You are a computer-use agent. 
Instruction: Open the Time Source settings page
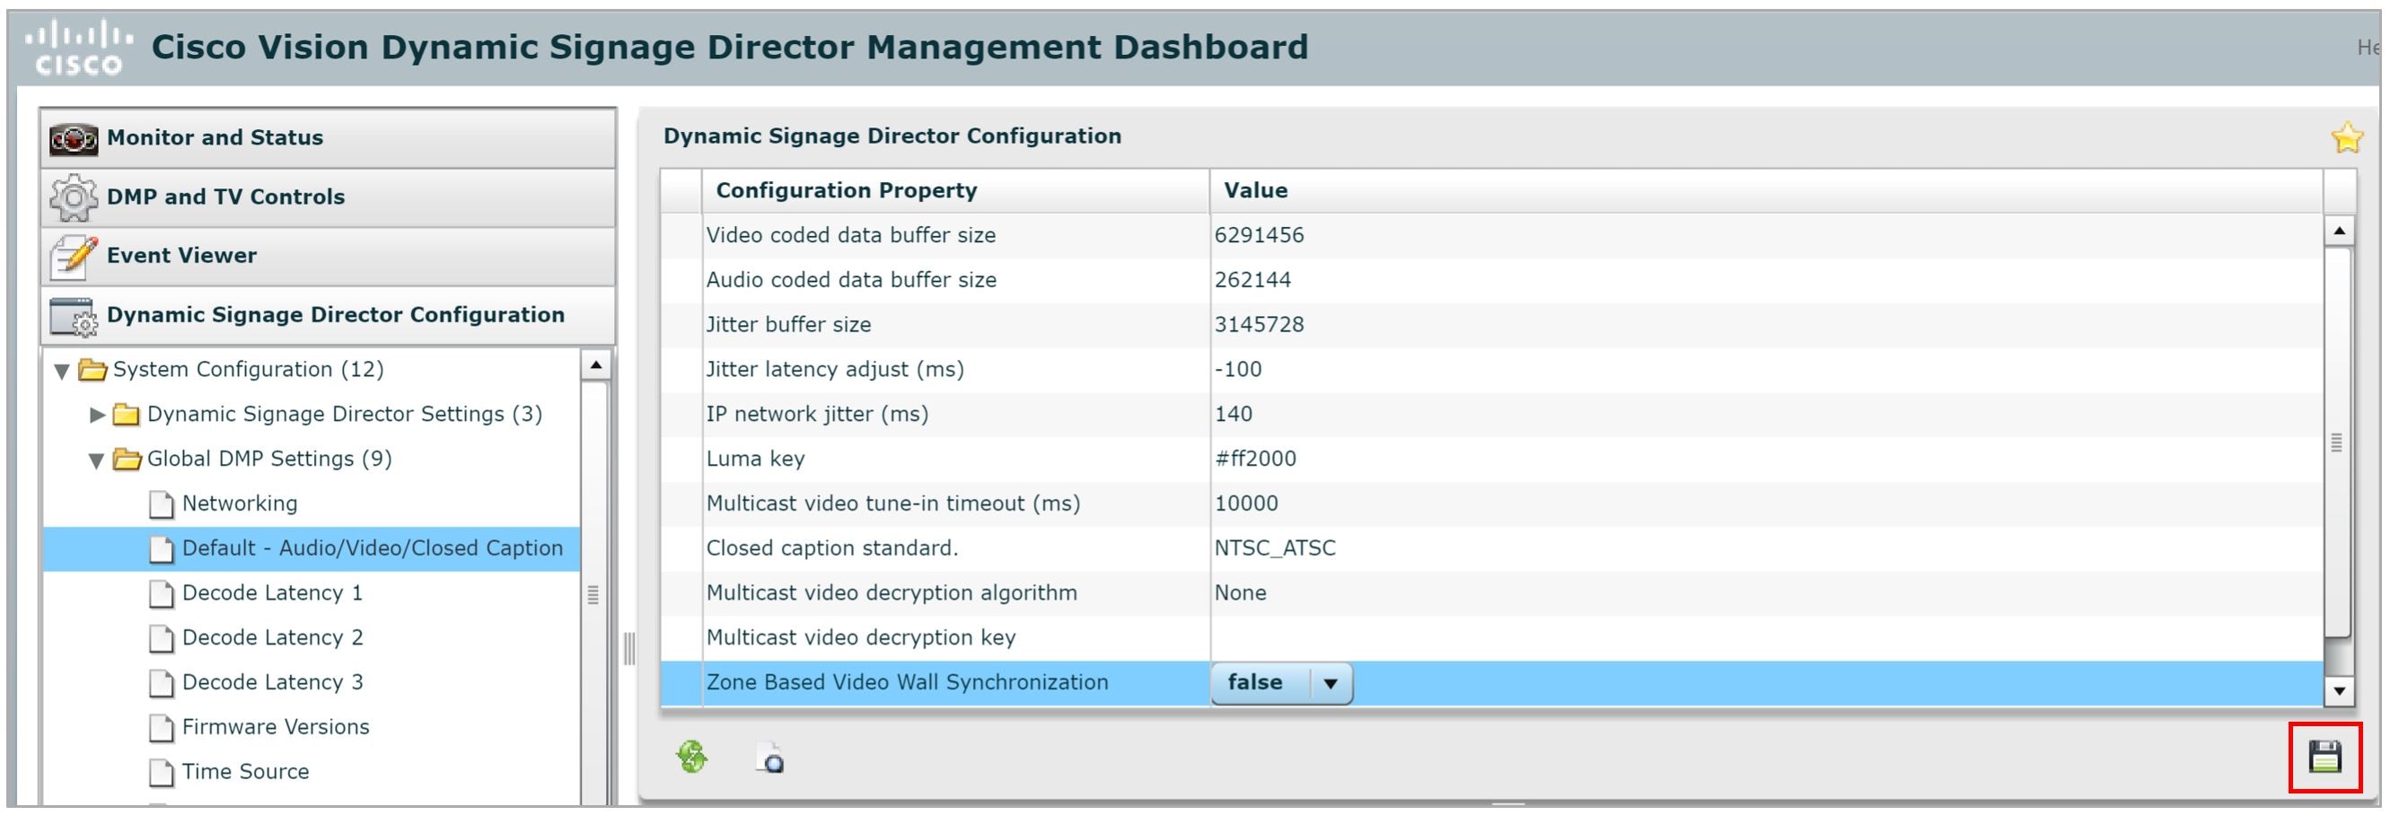[246, 771]
